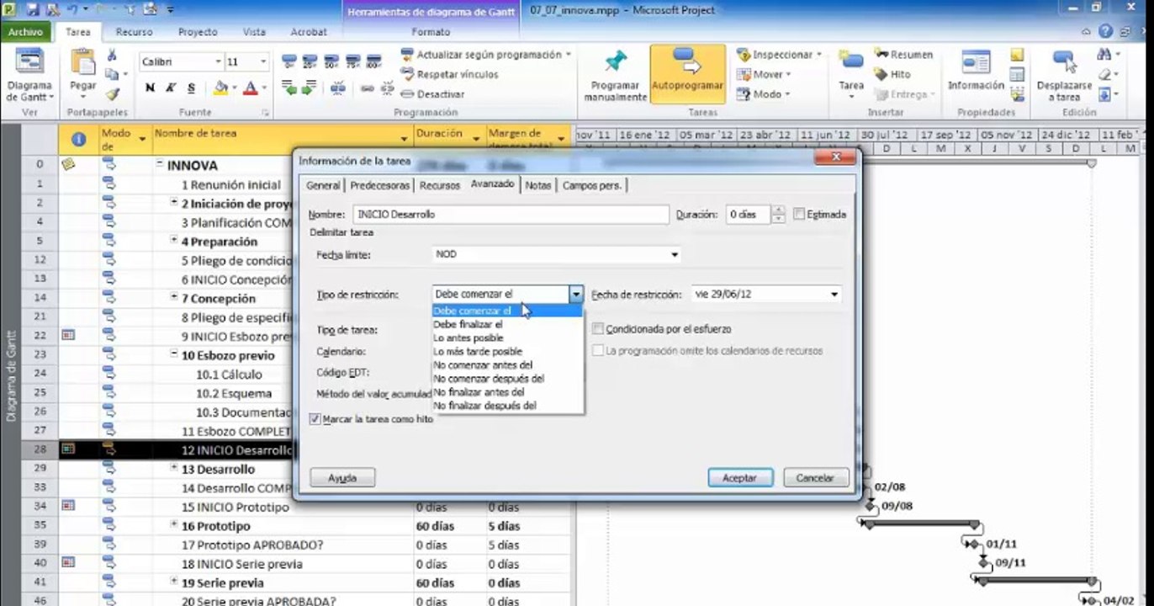Screen dimensions: 1154x606
Task: Collapse the Tipo de restricción dropdown arrow
Action: click(576, 295)
